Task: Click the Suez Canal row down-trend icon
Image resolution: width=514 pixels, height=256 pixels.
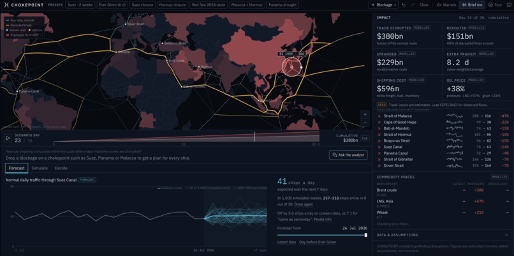Action: (379, 147)
